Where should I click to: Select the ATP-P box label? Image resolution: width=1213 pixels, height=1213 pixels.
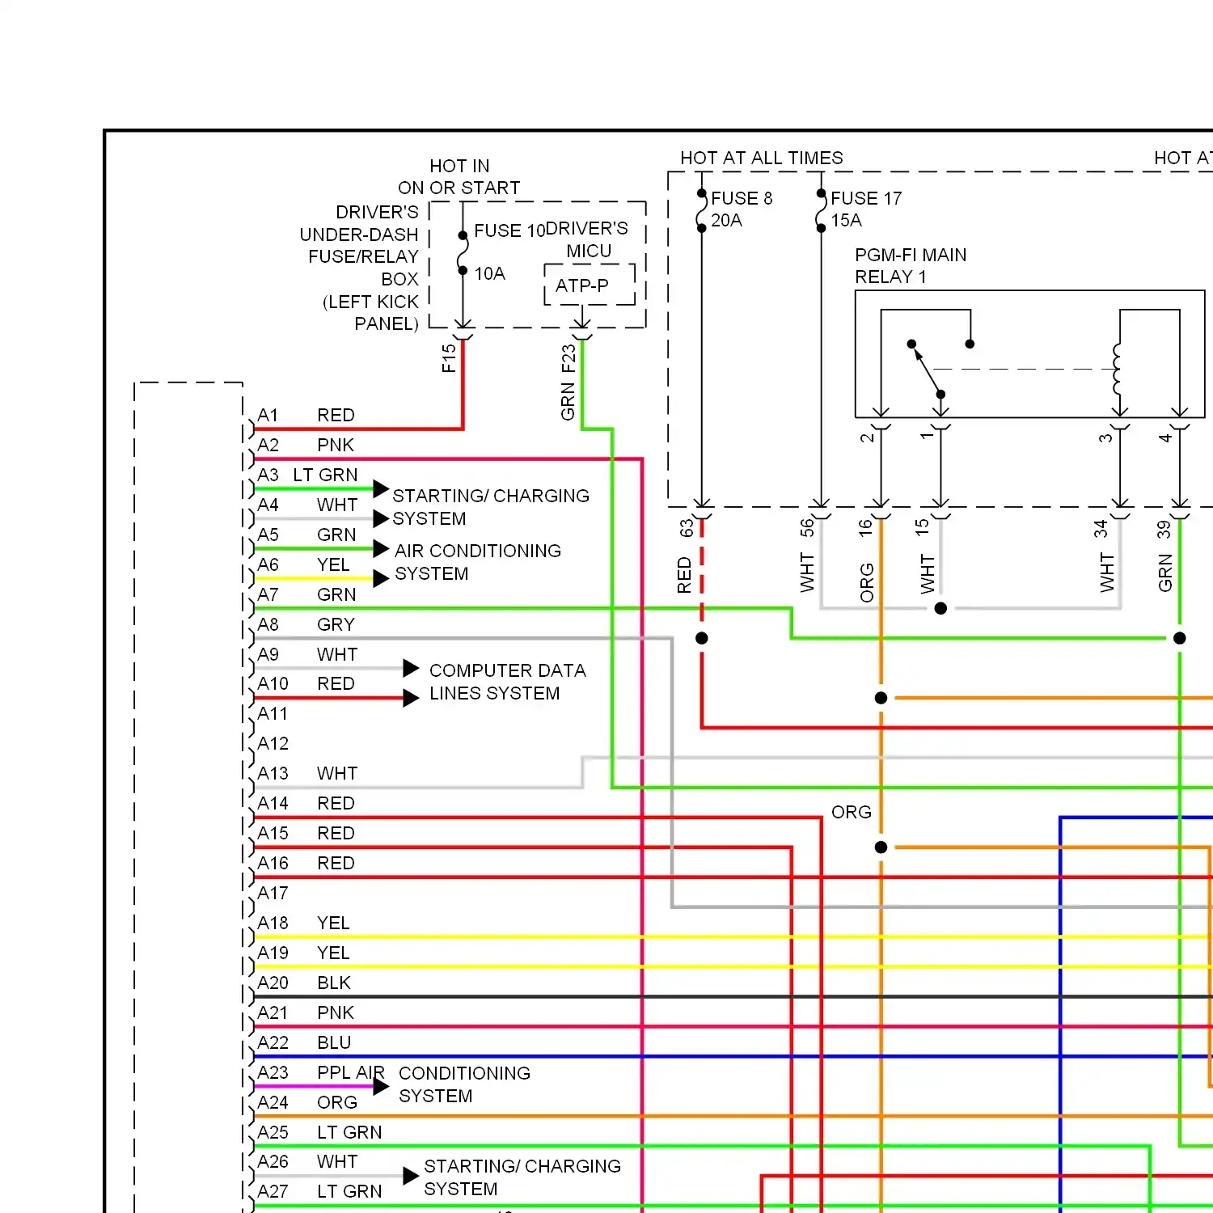582,285
